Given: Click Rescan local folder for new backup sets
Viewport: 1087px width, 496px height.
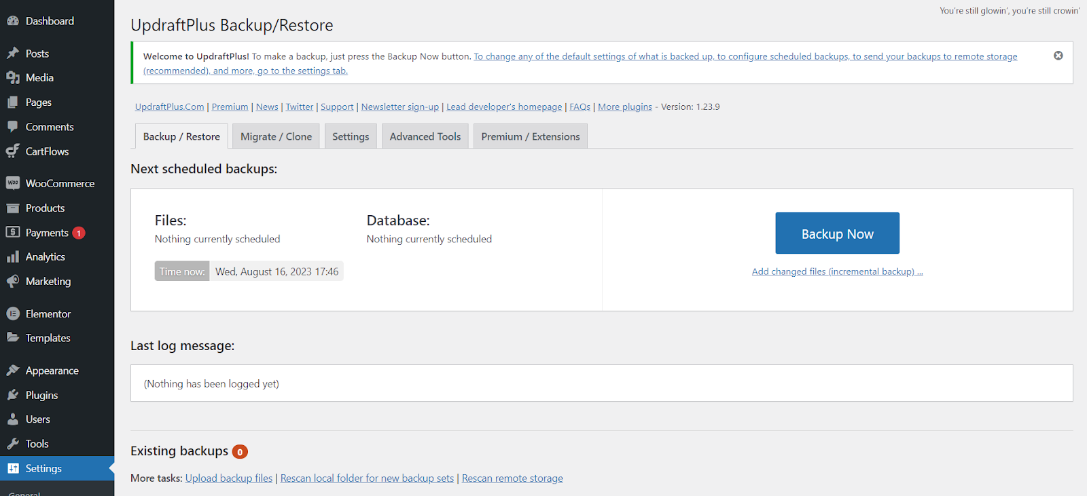Looking at the screenshot, I should coord(367,478).
